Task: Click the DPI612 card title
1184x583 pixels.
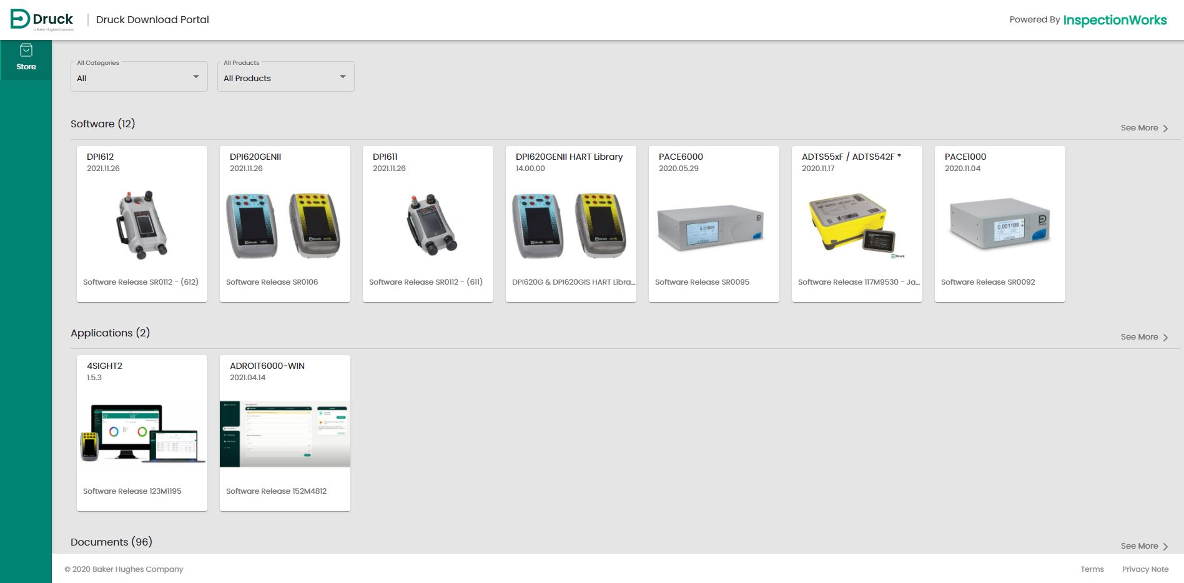Action: point(101,157)
